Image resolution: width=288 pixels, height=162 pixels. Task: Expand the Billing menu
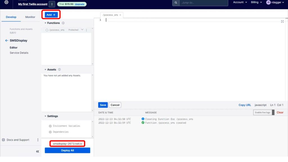point(256,2)
